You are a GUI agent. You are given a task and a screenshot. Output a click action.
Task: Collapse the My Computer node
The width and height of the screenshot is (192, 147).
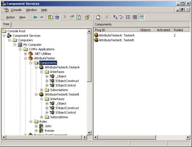coord(15,45)
